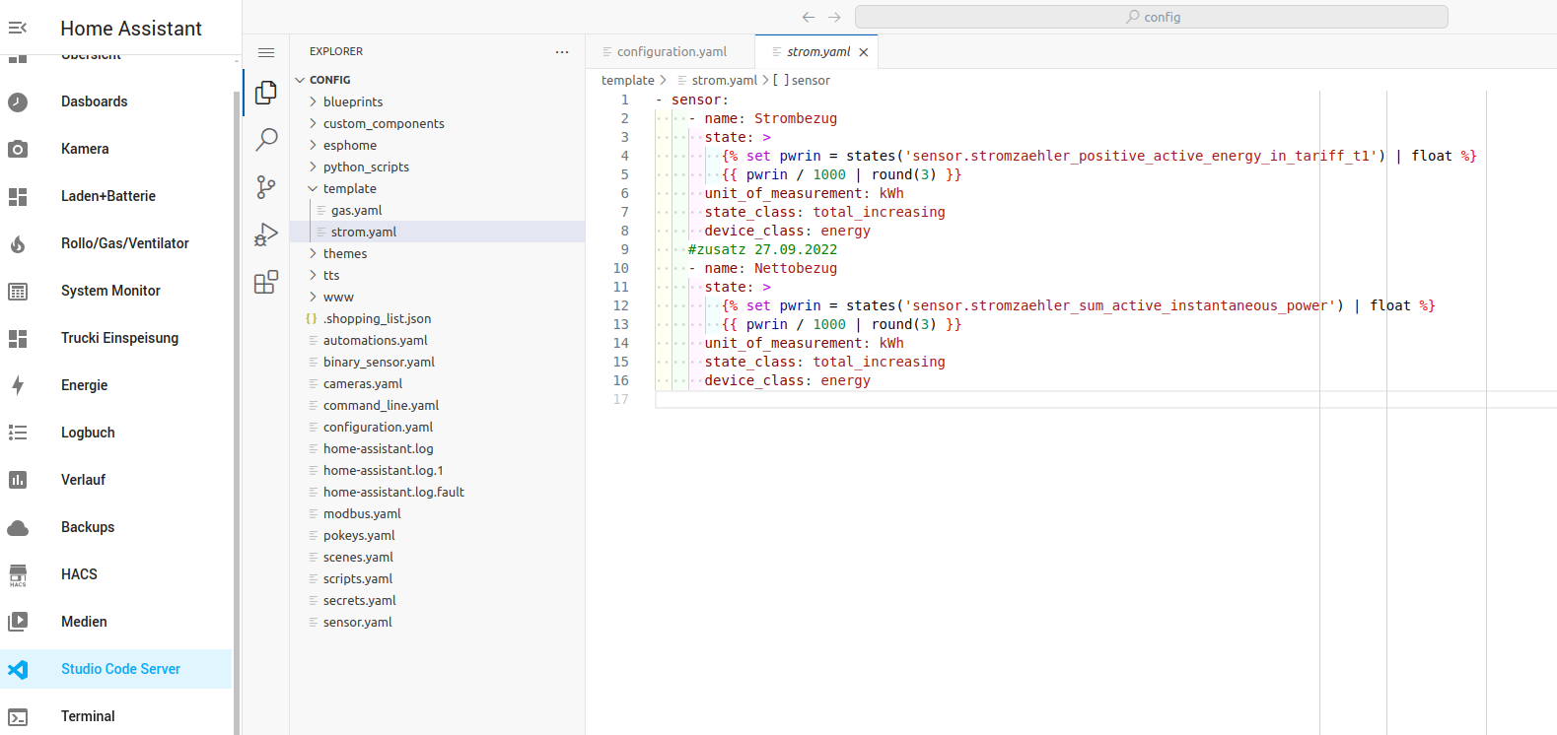
Task: Click the Home Assistant sidebar scrollbar
Action: pyautogui.click(x=237, y=412)
